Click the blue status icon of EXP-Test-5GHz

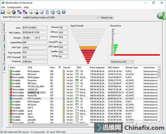coord(11,99)
